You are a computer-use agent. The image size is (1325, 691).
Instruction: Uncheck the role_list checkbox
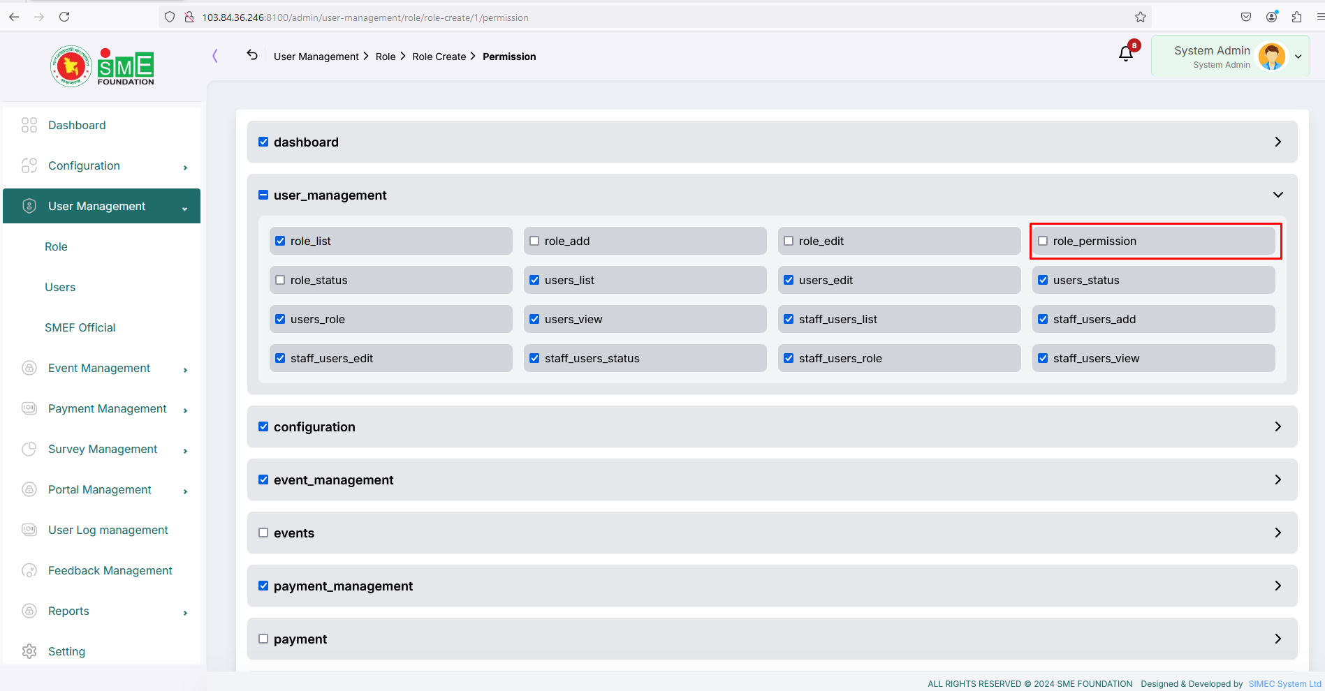tap(280, 241)
